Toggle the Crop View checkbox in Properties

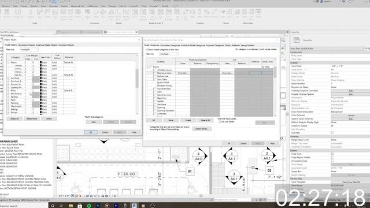pos(332,154)
